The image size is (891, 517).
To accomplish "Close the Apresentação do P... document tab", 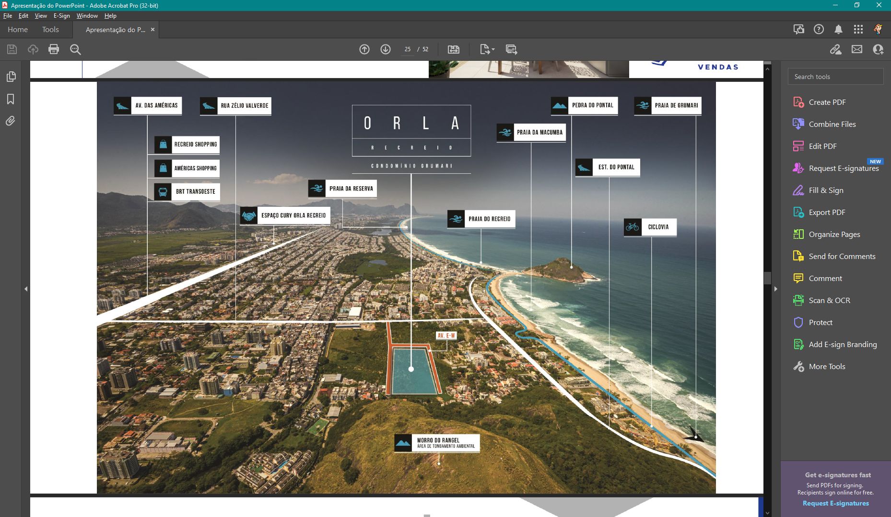I will pyautogui.click(x=153, y=30).
